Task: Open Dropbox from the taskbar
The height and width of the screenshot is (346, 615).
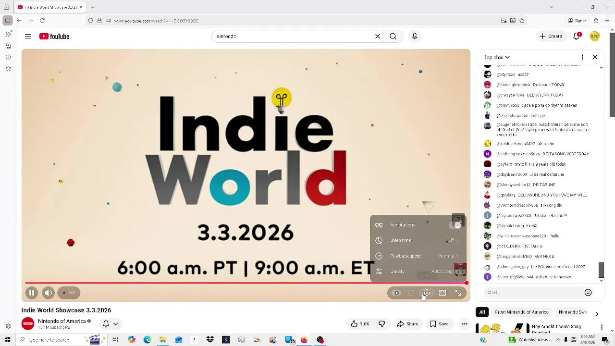Action: click(210, 340)
